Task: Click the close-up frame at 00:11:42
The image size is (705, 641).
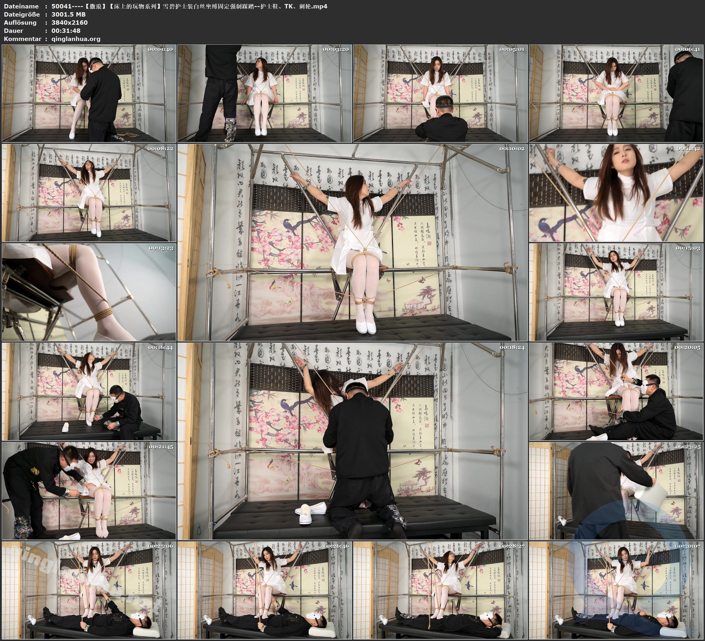Action: point(616,193)
